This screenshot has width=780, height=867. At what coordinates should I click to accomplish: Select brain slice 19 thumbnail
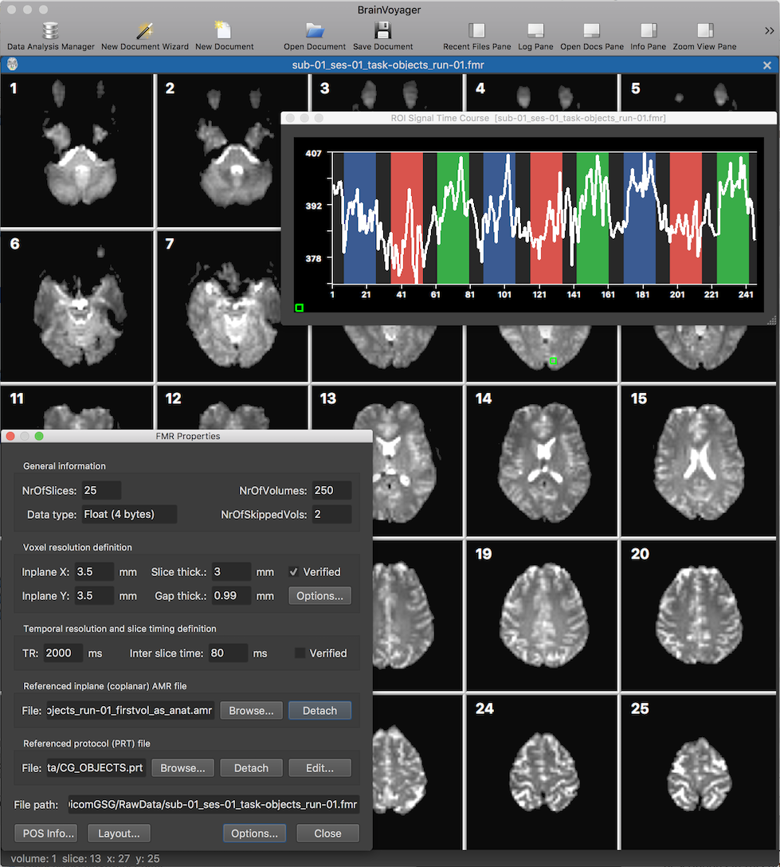[x=542, y=616]
